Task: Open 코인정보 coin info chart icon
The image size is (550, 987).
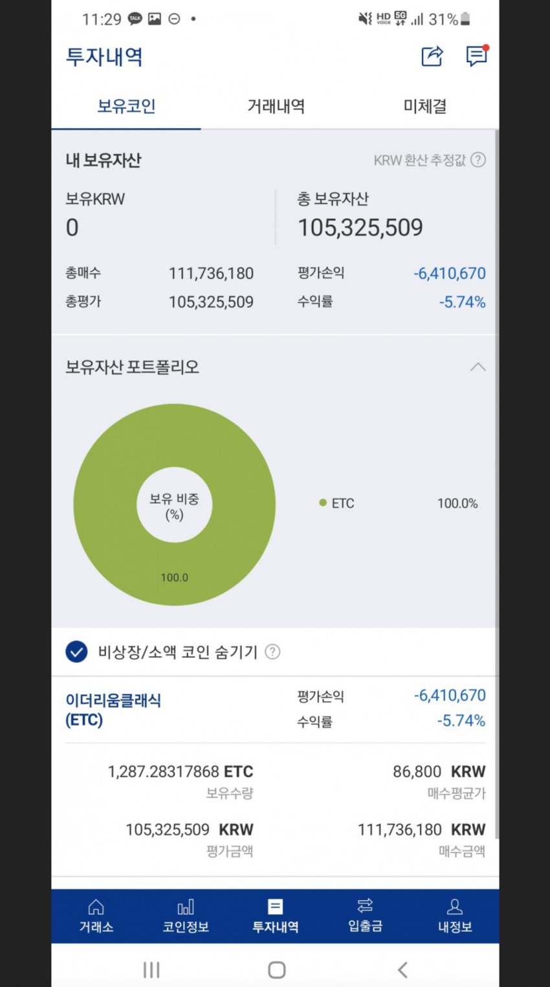Action: click(x=186, y=907)
